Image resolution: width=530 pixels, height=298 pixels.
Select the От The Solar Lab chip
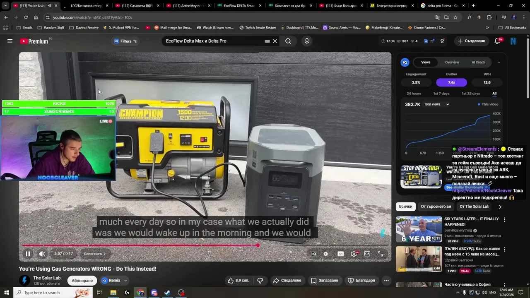[474, 207]
